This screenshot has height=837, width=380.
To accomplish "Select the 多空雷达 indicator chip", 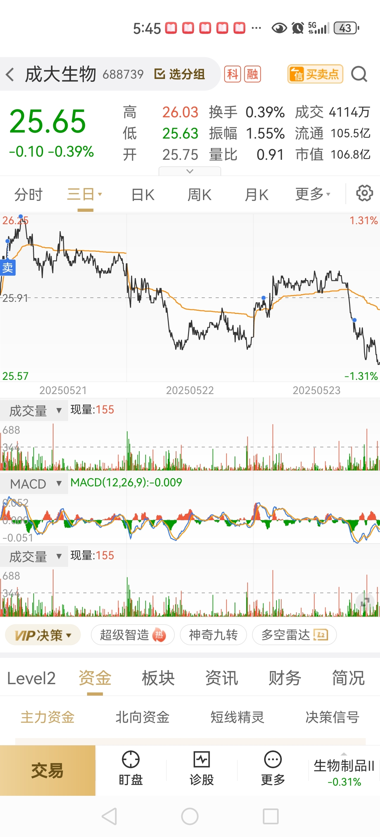I will (x=294, y=635).
